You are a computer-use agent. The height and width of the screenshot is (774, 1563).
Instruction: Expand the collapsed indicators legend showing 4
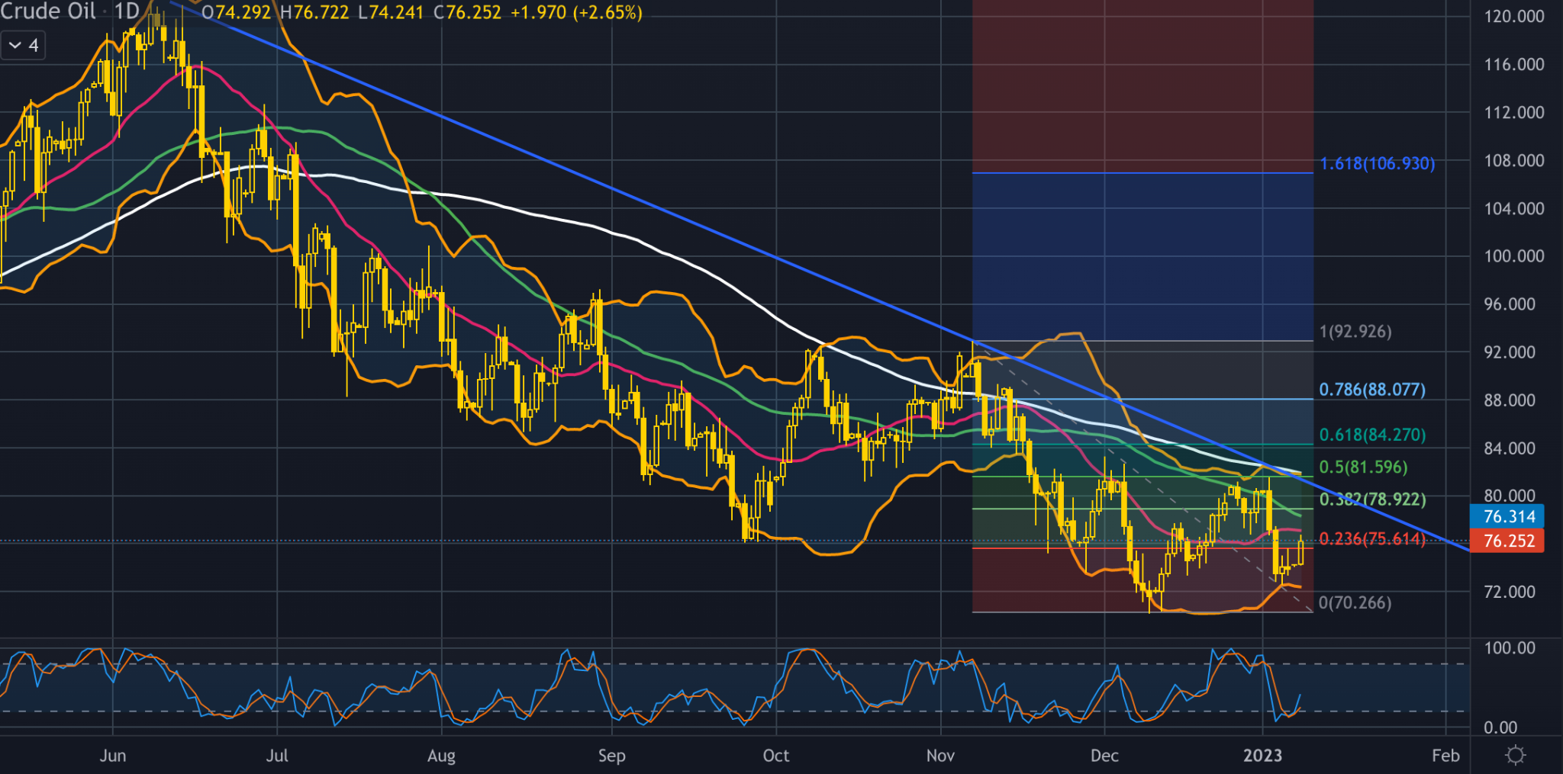[23, 46]
